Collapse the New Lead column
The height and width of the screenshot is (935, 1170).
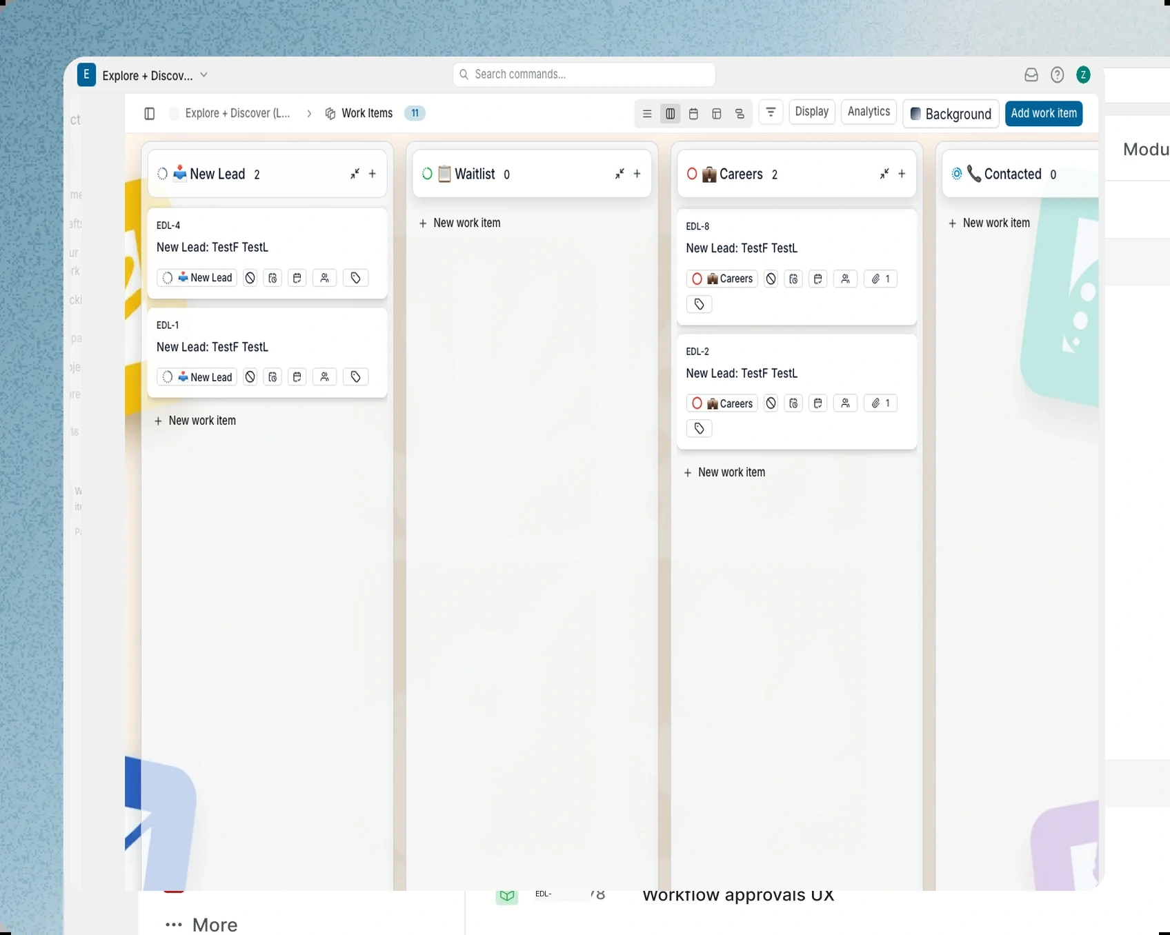pos(355,174)
